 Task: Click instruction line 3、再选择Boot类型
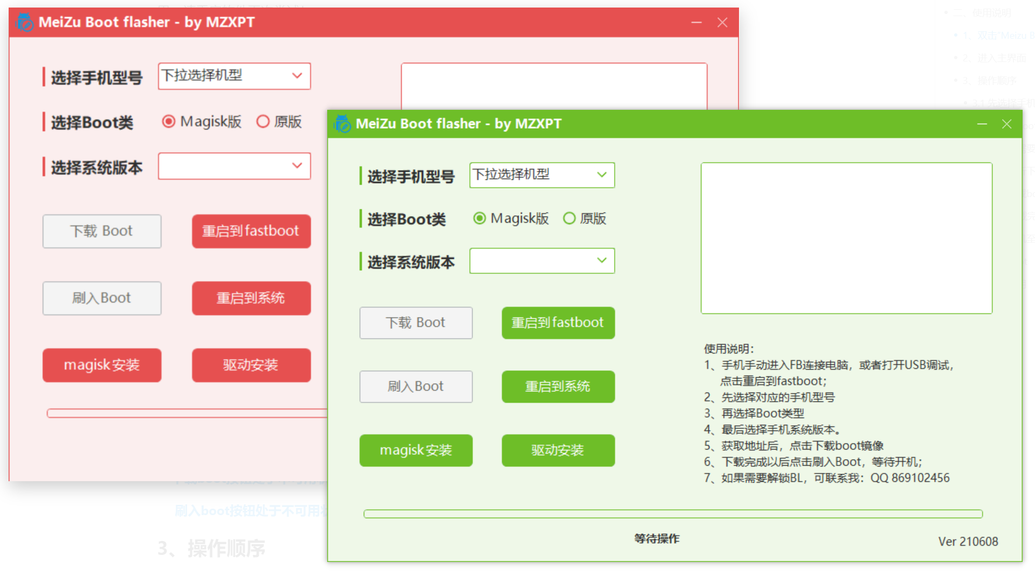(754, 413)
